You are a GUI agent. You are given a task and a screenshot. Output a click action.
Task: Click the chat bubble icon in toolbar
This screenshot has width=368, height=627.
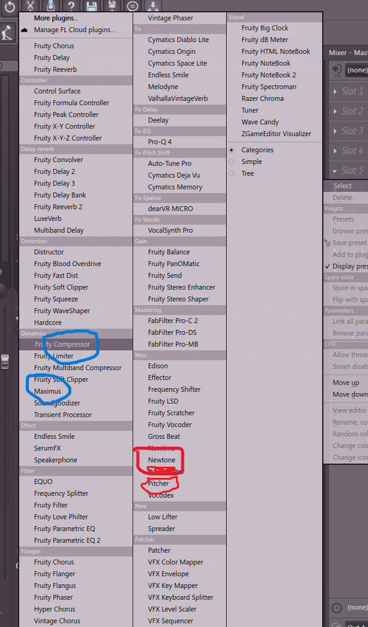click(133, 6)
